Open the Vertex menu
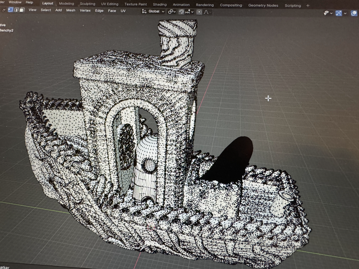This screenshot has height=269, width=359. (85, 10)
